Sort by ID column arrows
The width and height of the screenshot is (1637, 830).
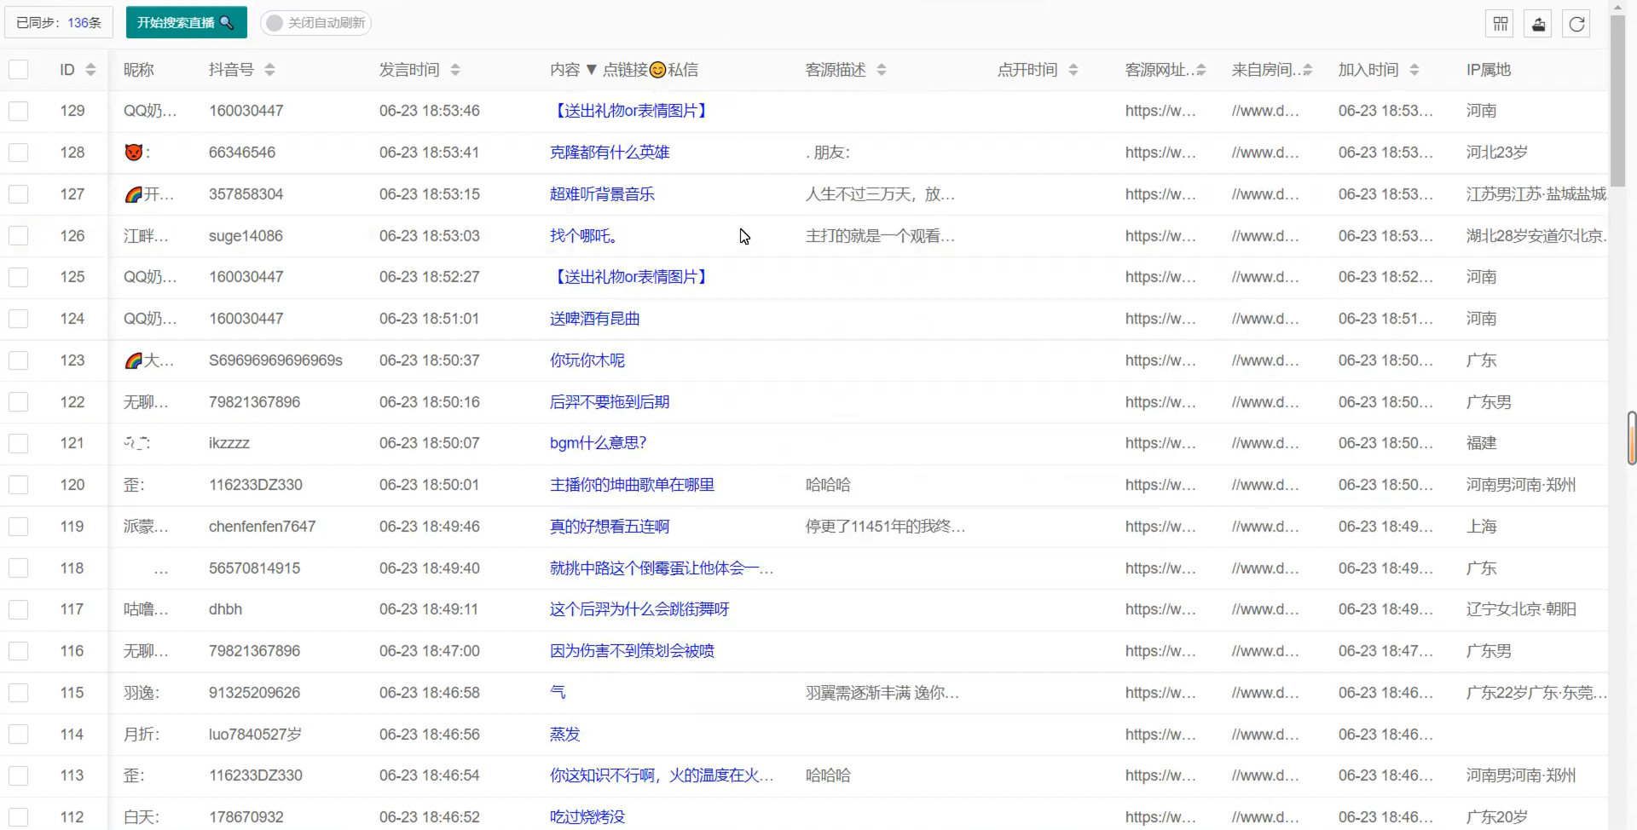tap(90, 70)
